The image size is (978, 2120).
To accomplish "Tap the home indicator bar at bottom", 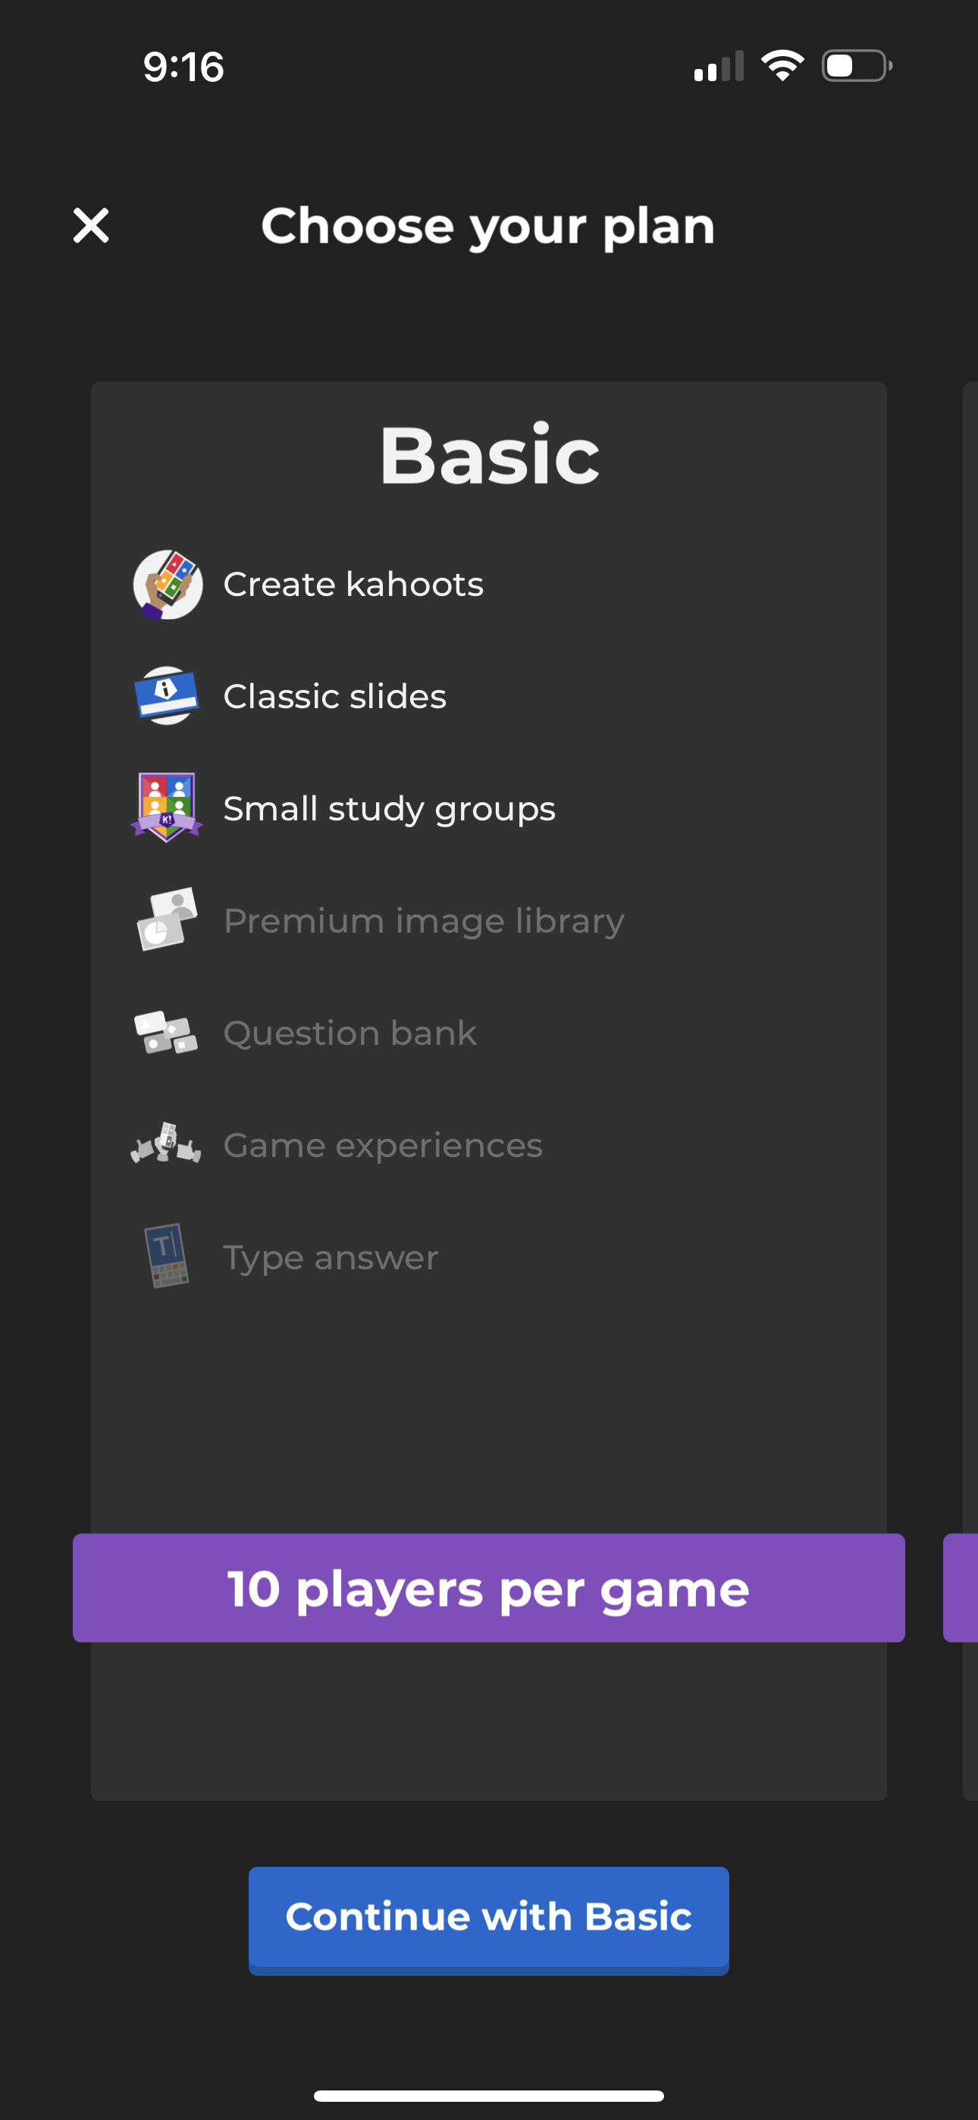I will [x=488, y=2095].
